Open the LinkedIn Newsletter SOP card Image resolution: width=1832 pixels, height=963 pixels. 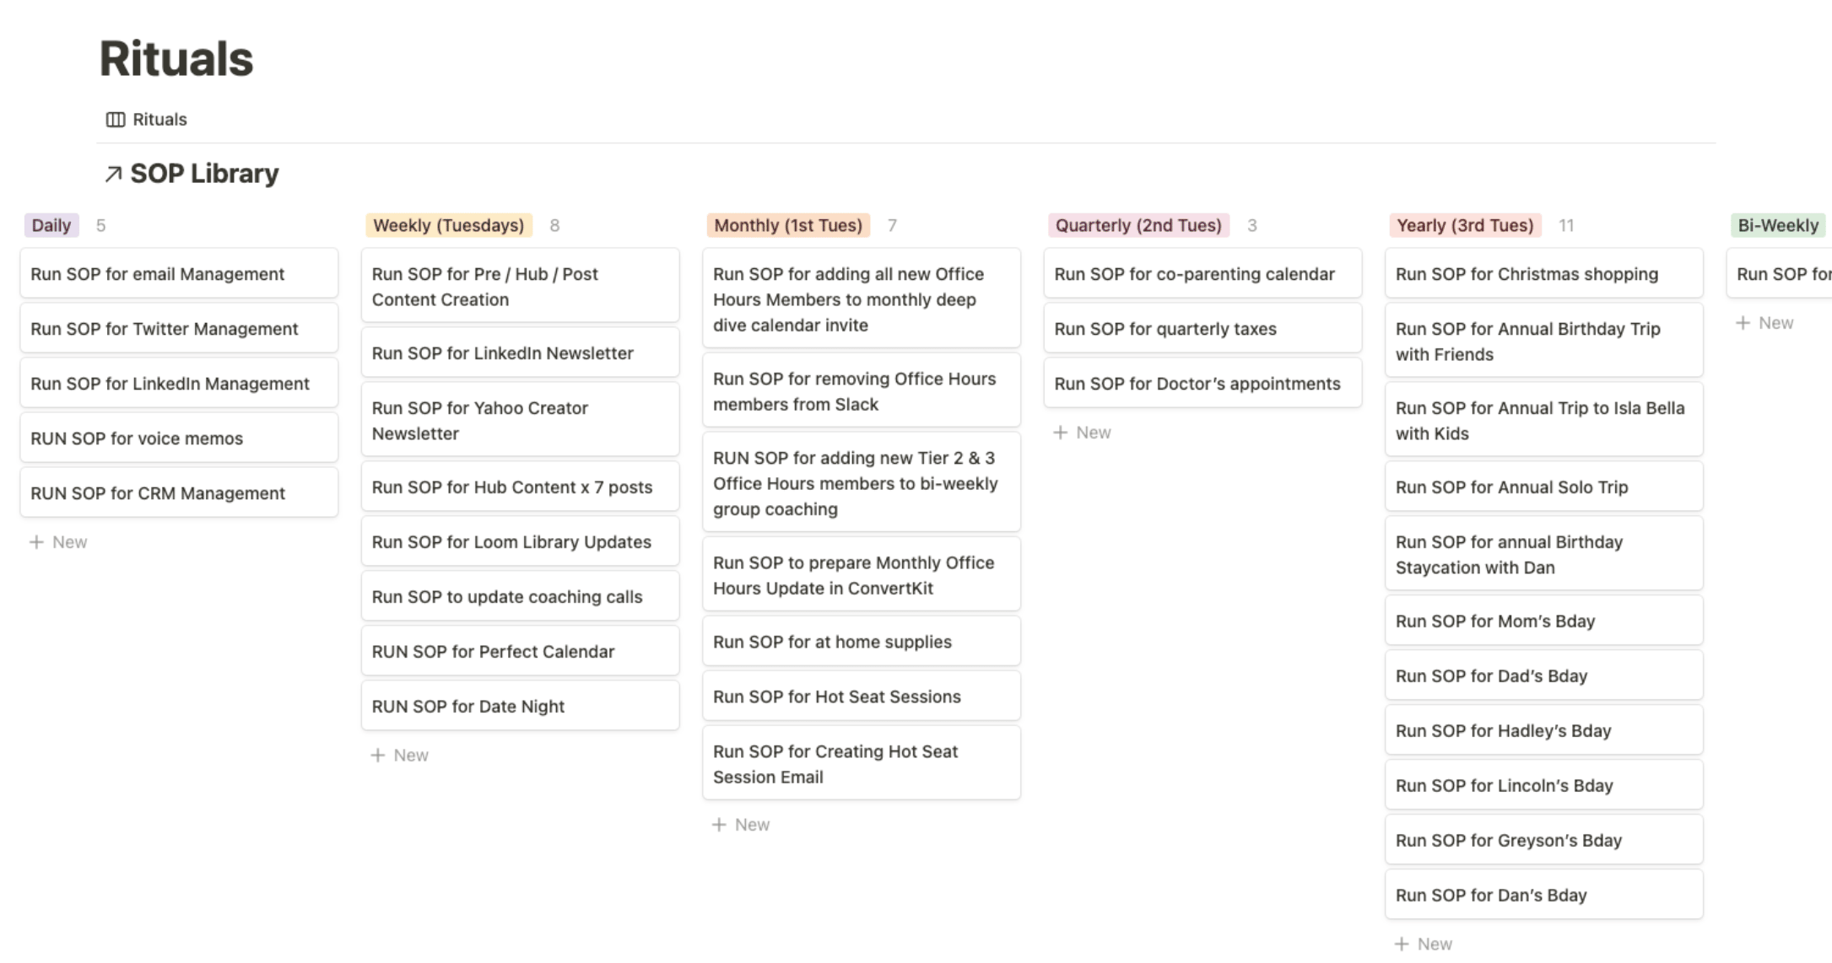tap(520, 353)
